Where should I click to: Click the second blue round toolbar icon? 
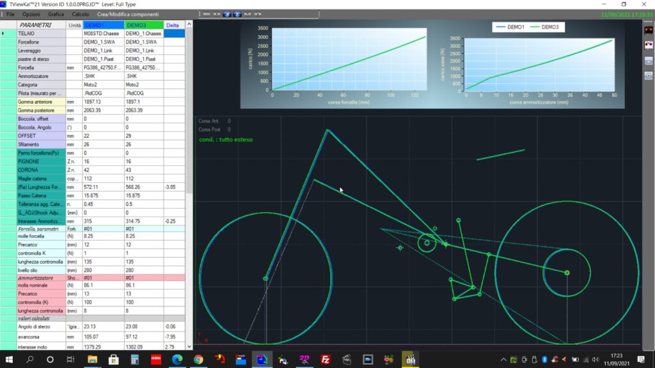point(237,13)
